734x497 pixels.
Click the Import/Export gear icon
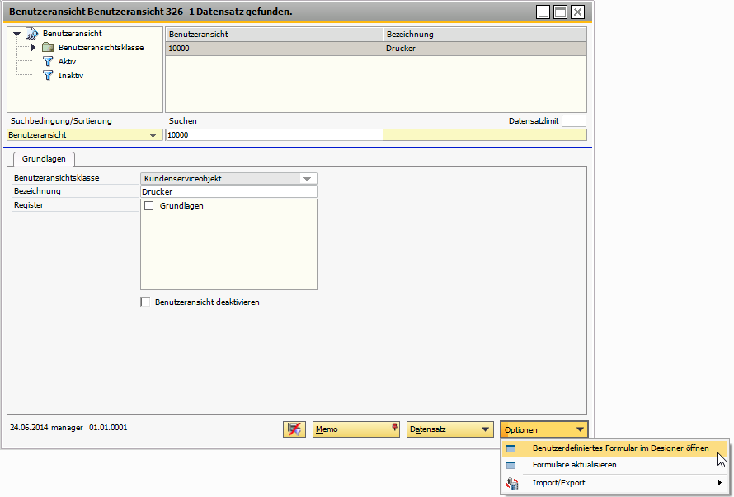(x=511, y=483)
